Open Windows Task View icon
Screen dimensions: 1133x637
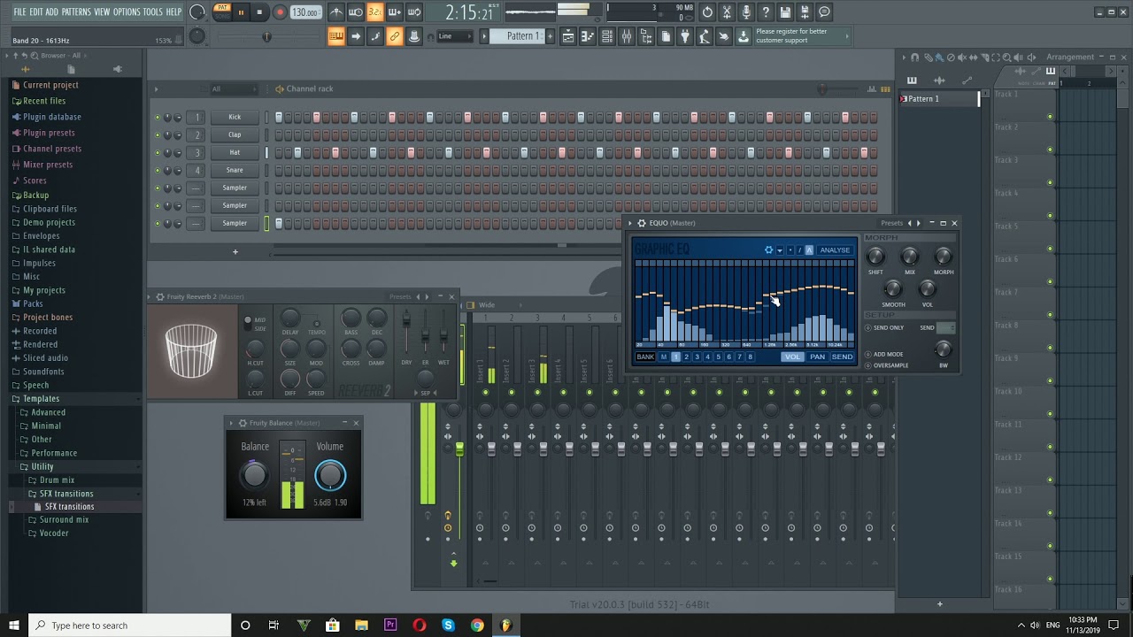point(274,625)
